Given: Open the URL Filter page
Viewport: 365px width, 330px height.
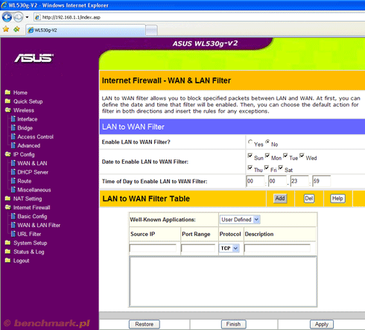Looking at the screenshot, I should click(x=29, y=234).
